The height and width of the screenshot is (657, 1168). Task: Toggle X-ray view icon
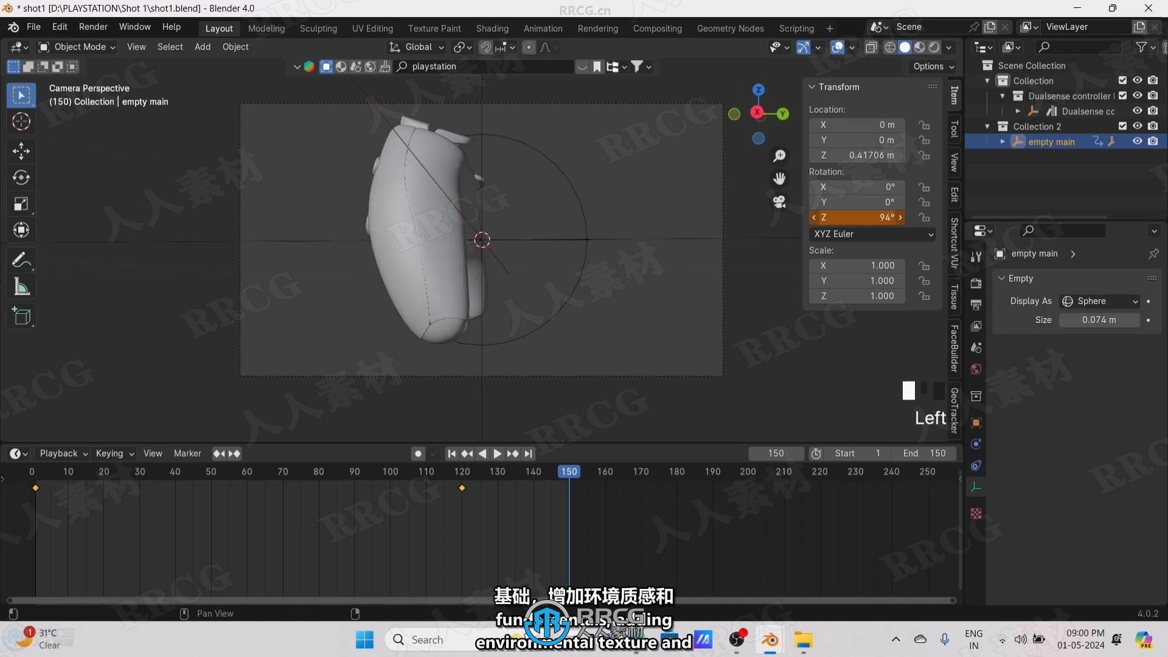[871, 47]
